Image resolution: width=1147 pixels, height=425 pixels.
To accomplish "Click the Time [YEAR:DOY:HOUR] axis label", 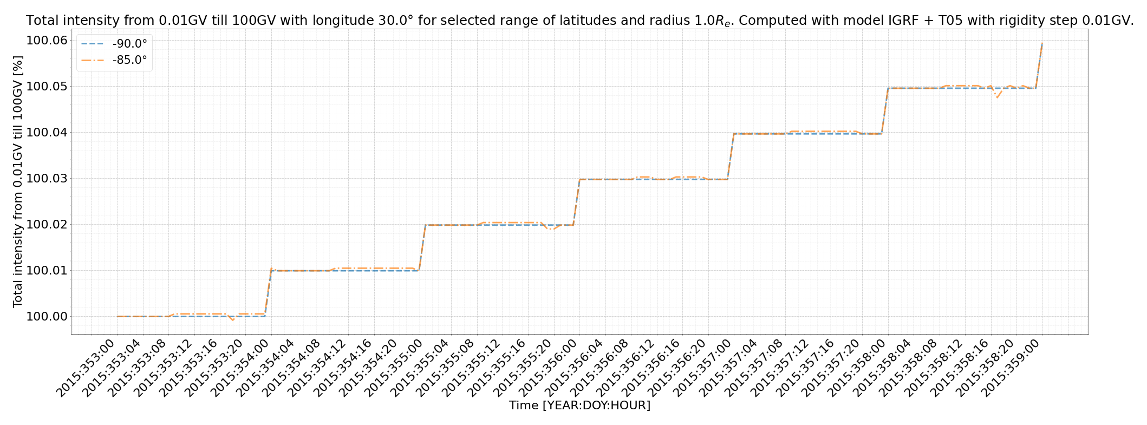I will tap(579, 405).
